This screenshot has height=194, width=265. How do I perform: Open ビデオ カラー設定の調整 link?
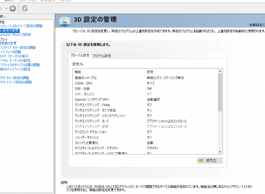[15, 78]
